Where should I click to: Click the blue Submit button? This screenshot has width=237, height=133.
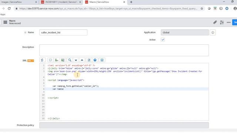coord(235,22)
